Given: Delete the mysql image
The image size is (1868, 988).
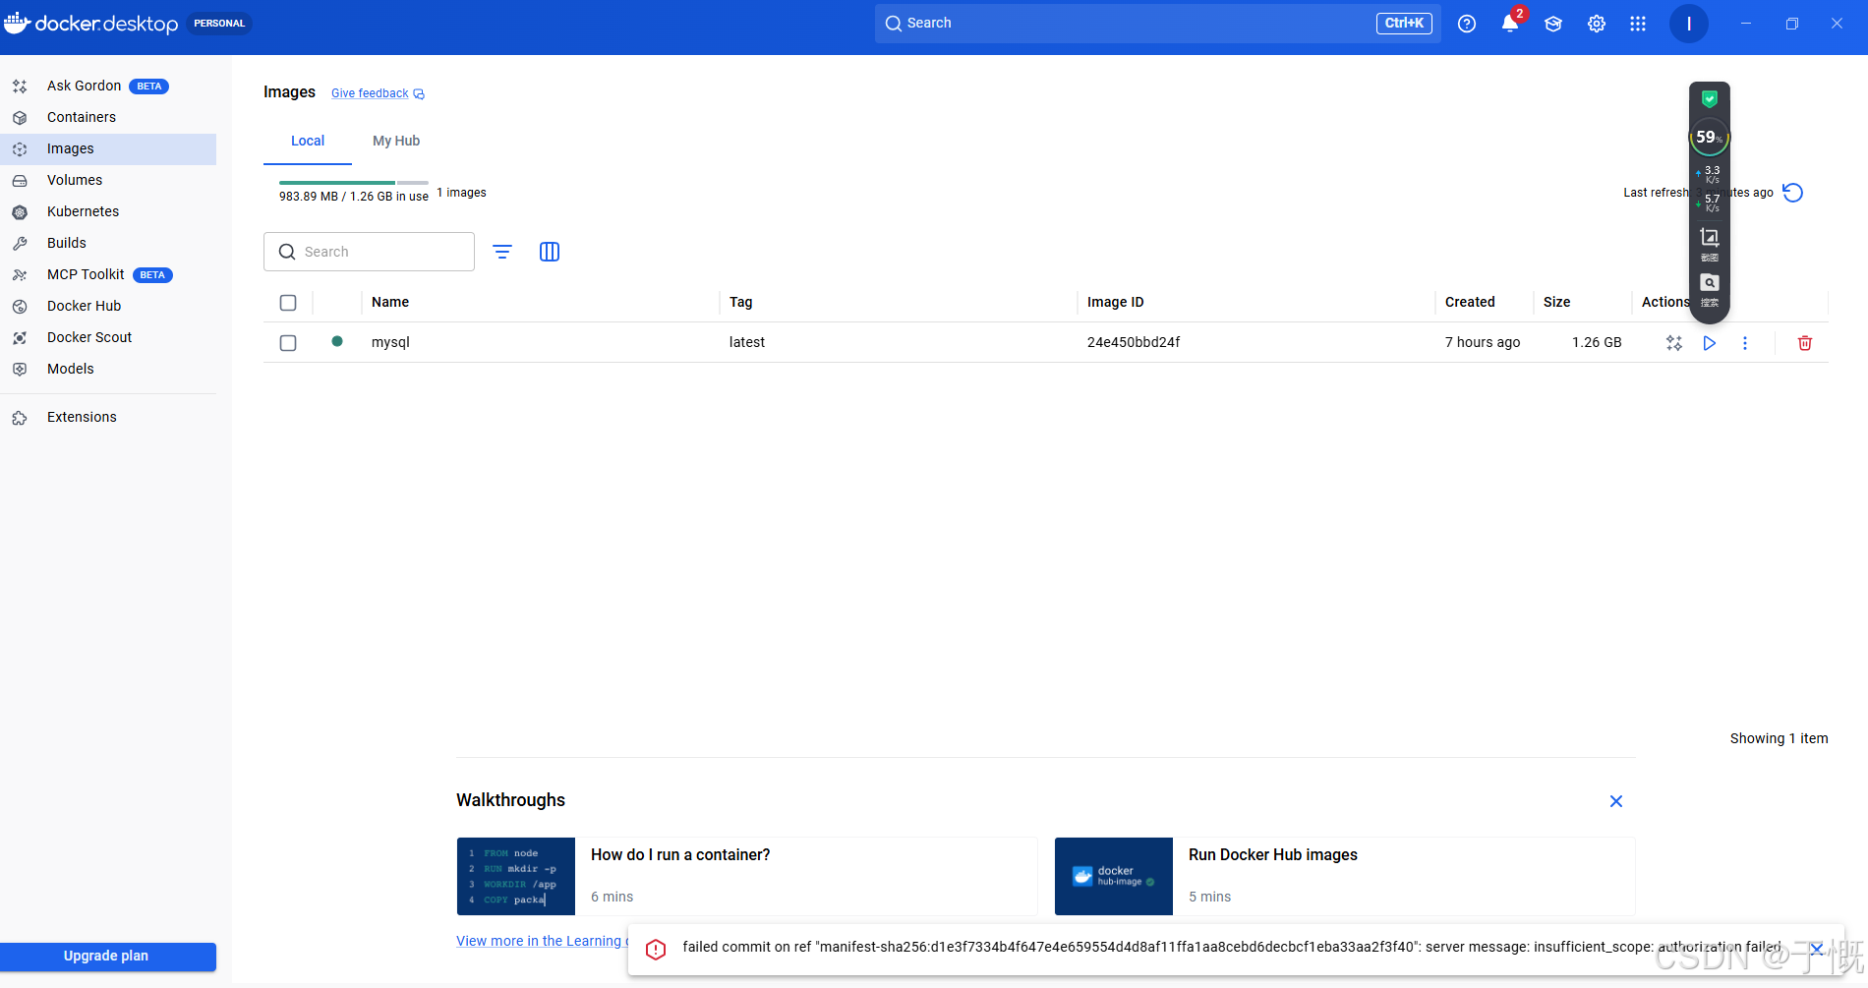Looking at the screenshot, I should click(x=1805, y=343).
